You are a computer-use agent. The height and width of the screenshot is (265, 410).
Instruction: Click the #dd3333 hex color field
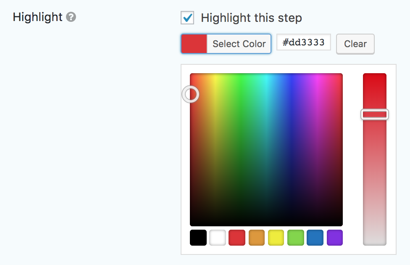[x=304, y=42]
